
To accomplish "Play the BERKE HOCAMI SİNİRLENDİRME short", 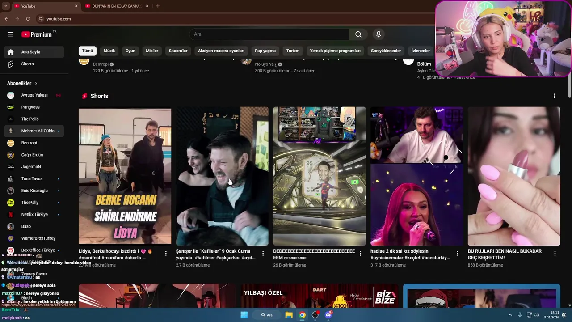I will pos(125,176).
